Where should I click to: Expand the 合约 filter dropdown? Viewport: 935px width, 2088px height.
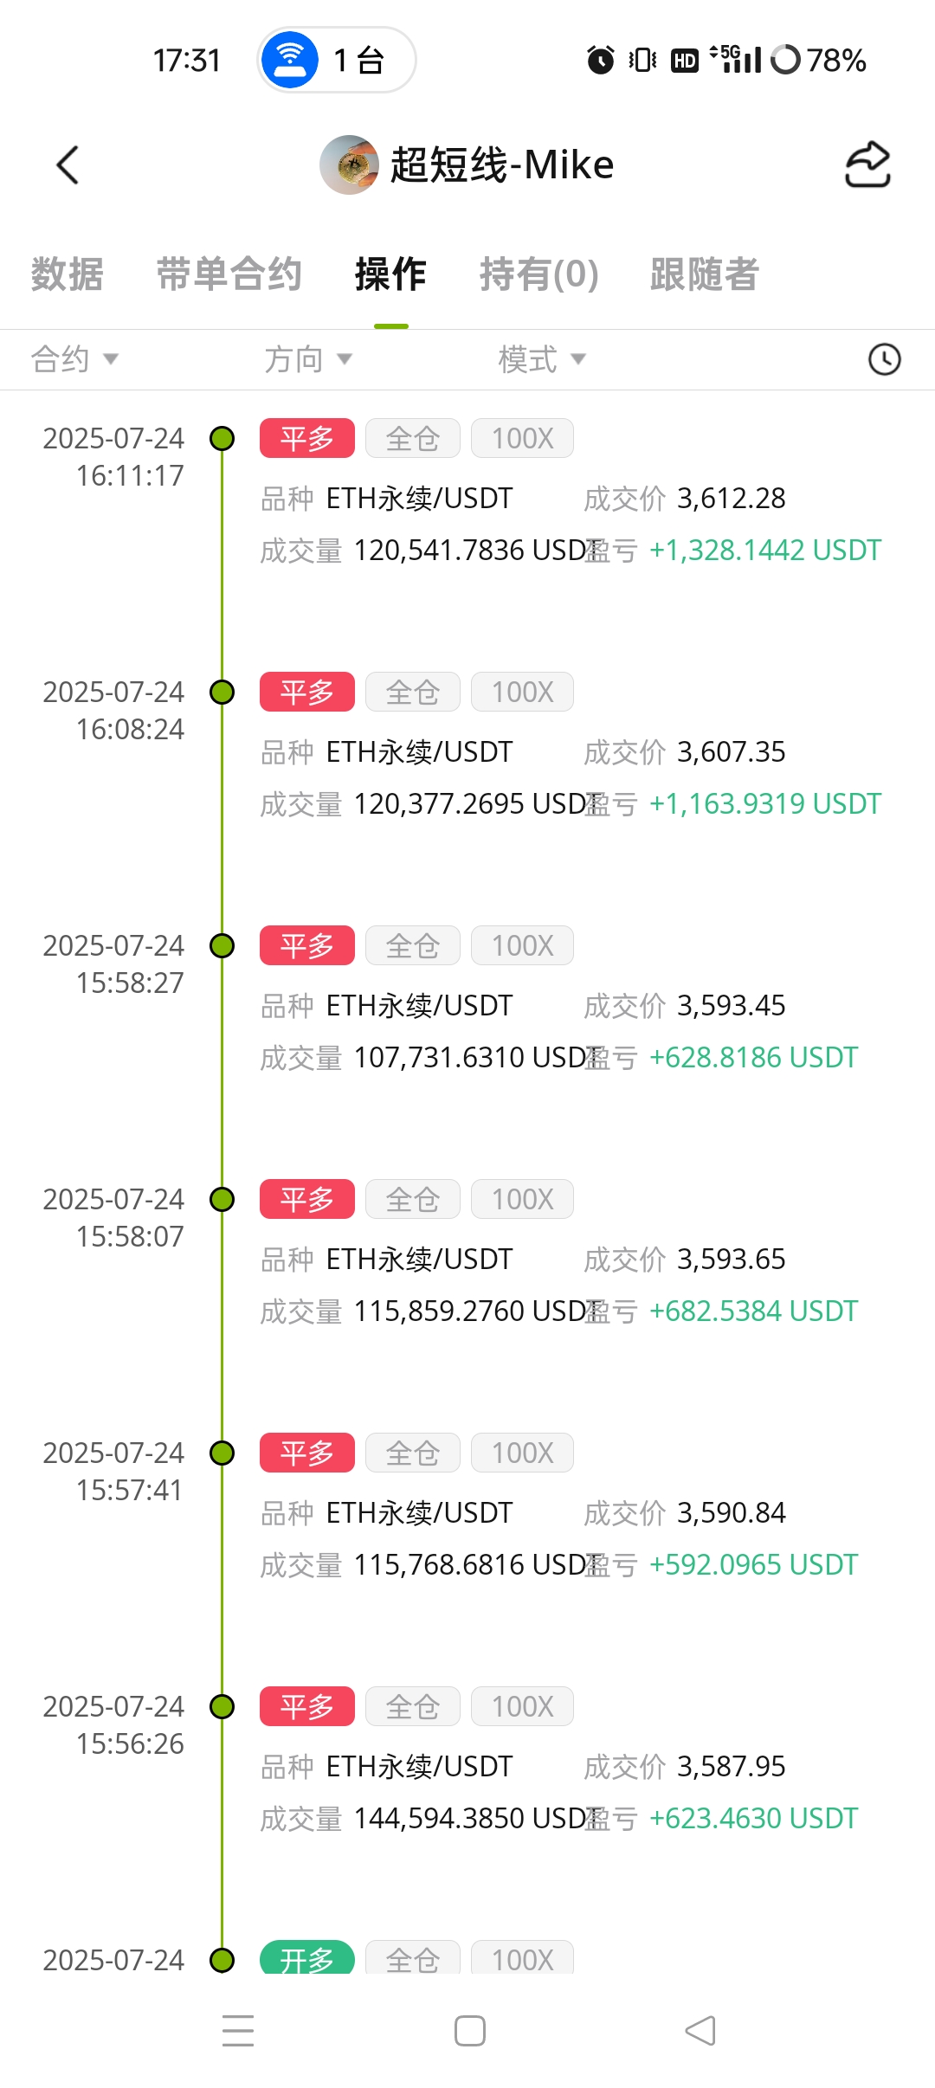[x=74, y=359]
